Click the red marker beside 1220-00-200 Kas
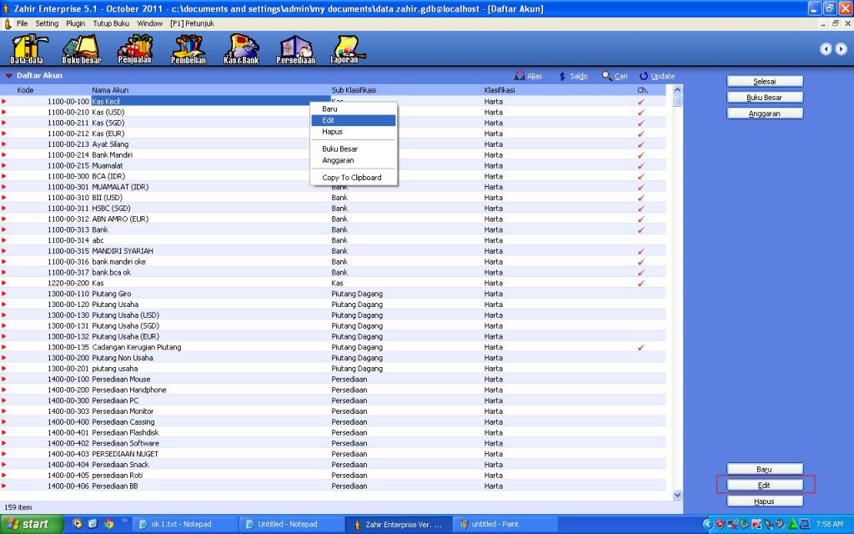The height and width of the screenshot is (534, 854). pos(4,283)
